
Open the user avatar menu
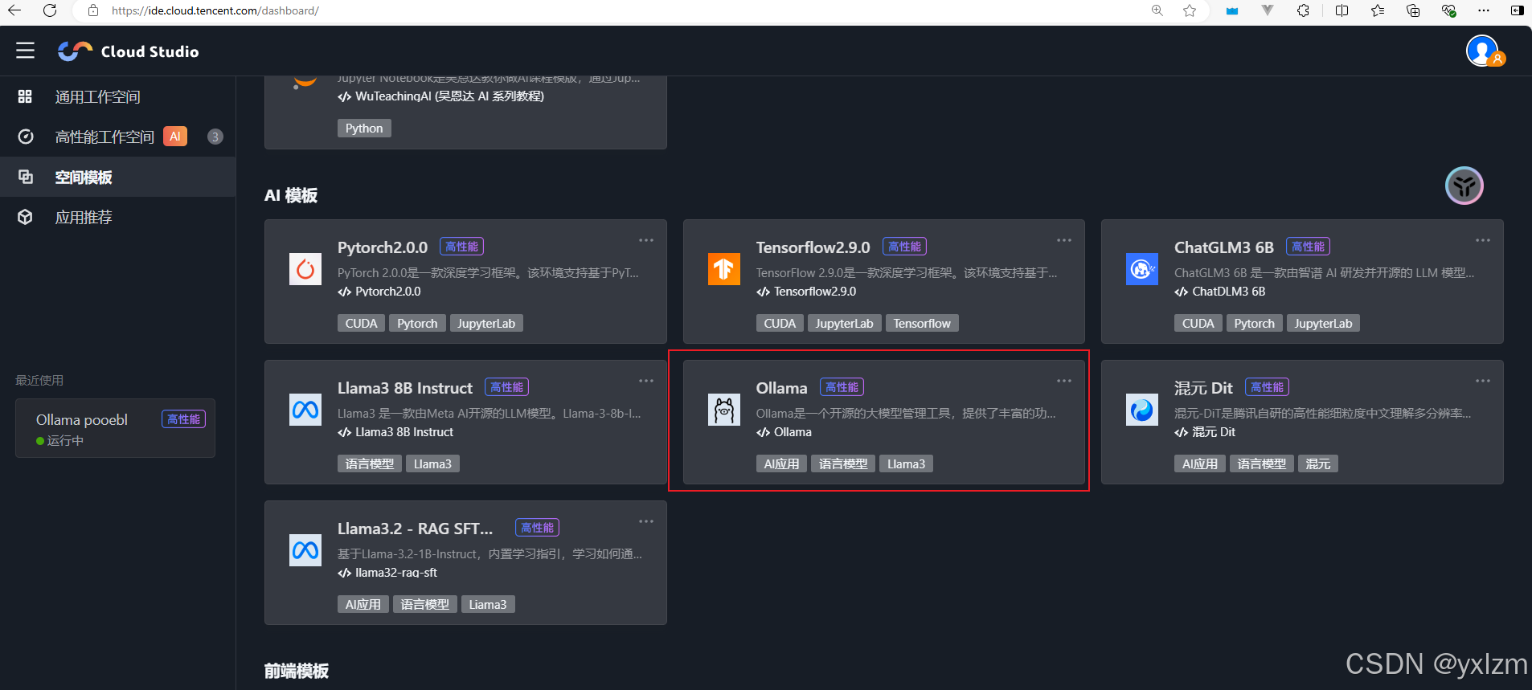(1483, 51)
